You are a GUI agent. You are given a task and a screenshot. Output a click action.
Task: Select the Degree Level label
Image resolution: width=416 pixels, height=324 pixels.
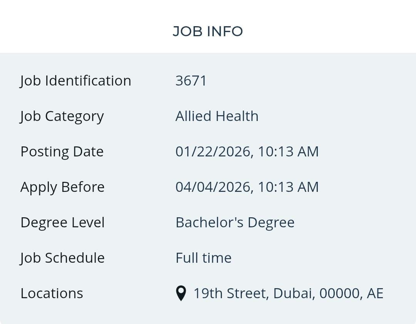tap(62, 223)
